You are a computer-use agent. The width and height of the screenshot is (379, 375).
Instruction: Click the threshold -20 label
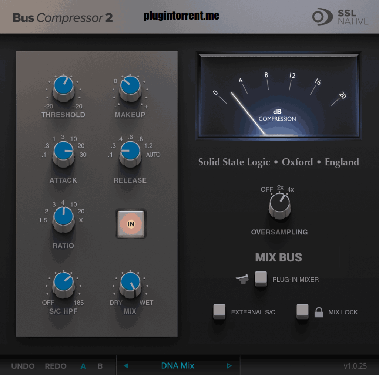point(48,106)
